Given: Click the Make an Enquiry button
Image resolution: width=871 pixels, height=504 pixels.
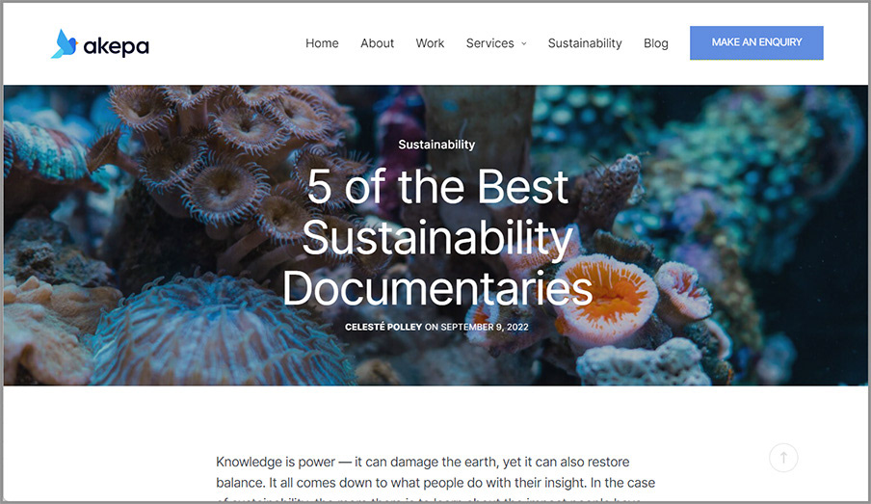Looking at the screenshot, I should point(756,42).
